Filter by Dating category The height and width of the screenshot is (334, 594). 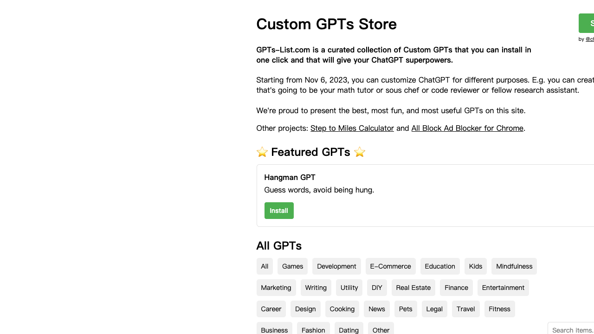pyautogui.click(x=349, y=328)
